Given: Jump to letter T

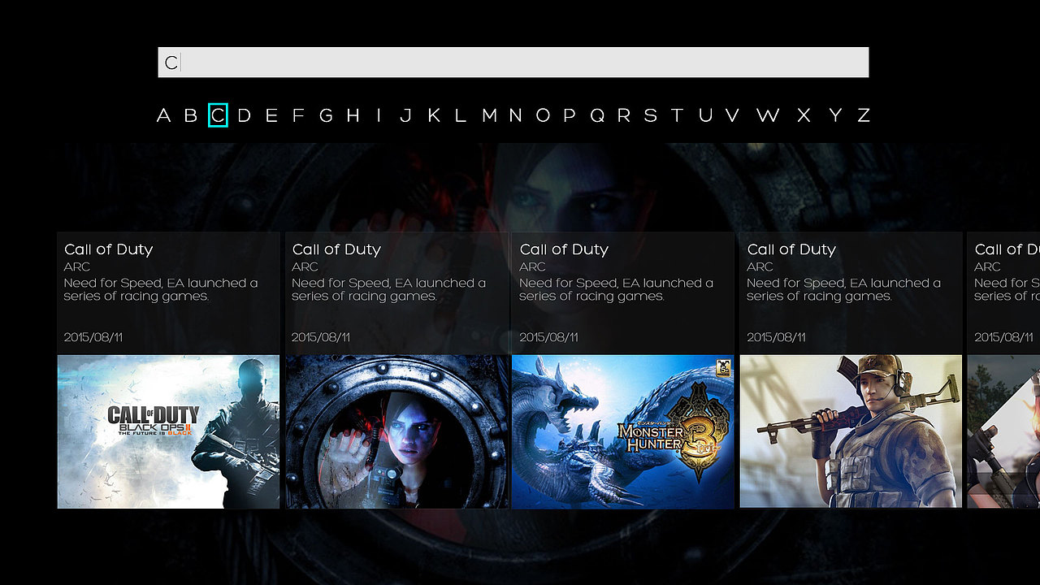Looking at the screenshot, I should pos(677,115).
